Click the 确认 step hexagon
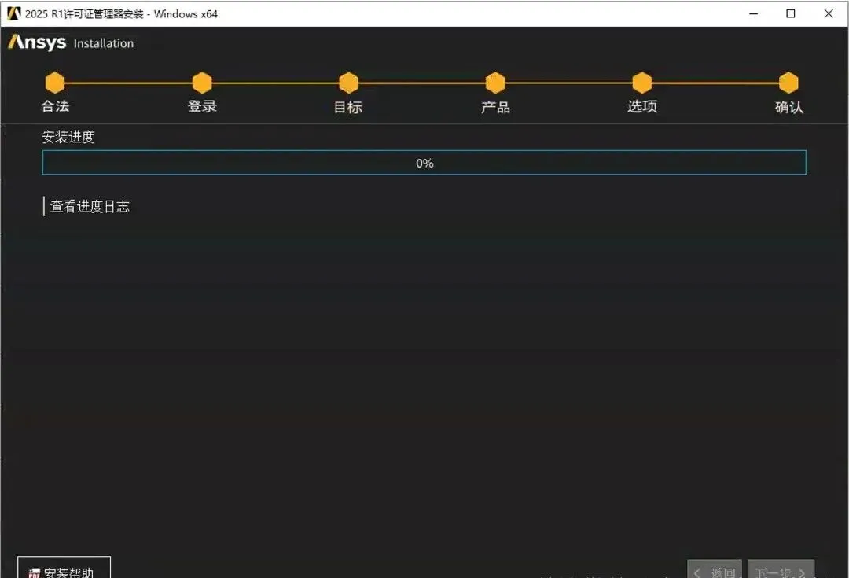849x578 pixels. pyautogui.click(x=789, y=83)
